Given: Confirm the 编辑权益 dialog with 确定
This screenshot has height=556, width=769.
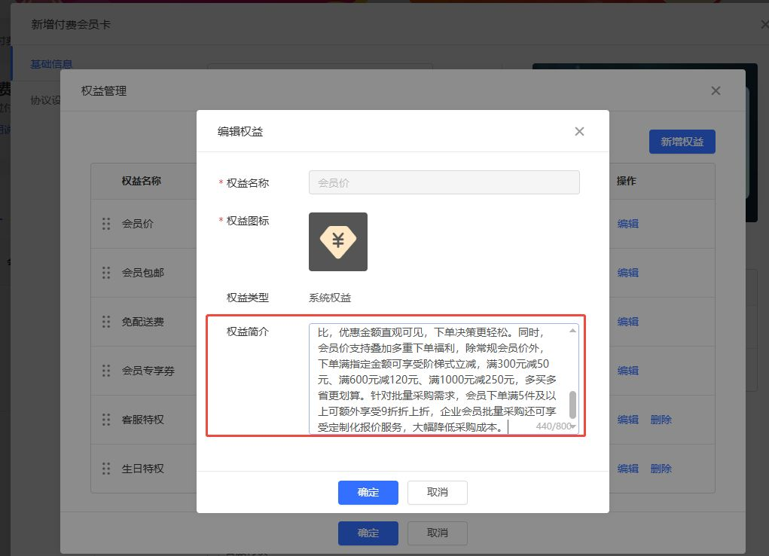Looking at the screenshot, I should (368, 493).
